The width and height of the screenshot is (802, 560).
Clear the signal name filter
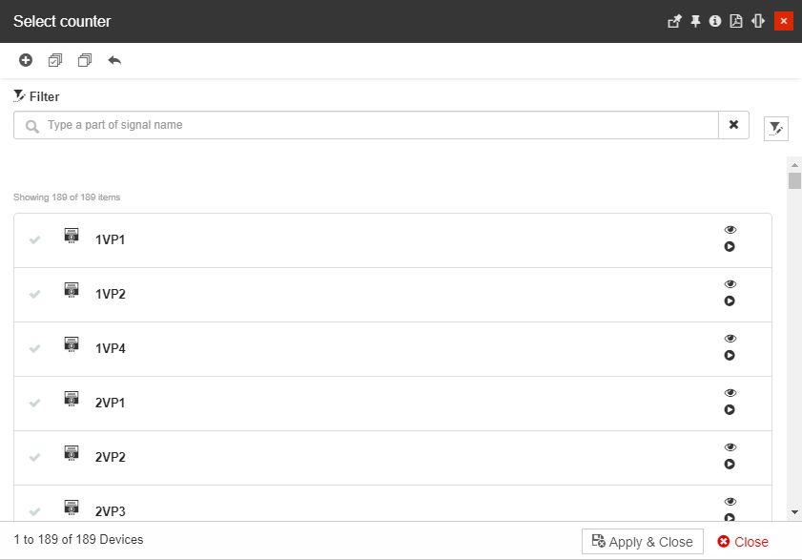click(733, 125)
